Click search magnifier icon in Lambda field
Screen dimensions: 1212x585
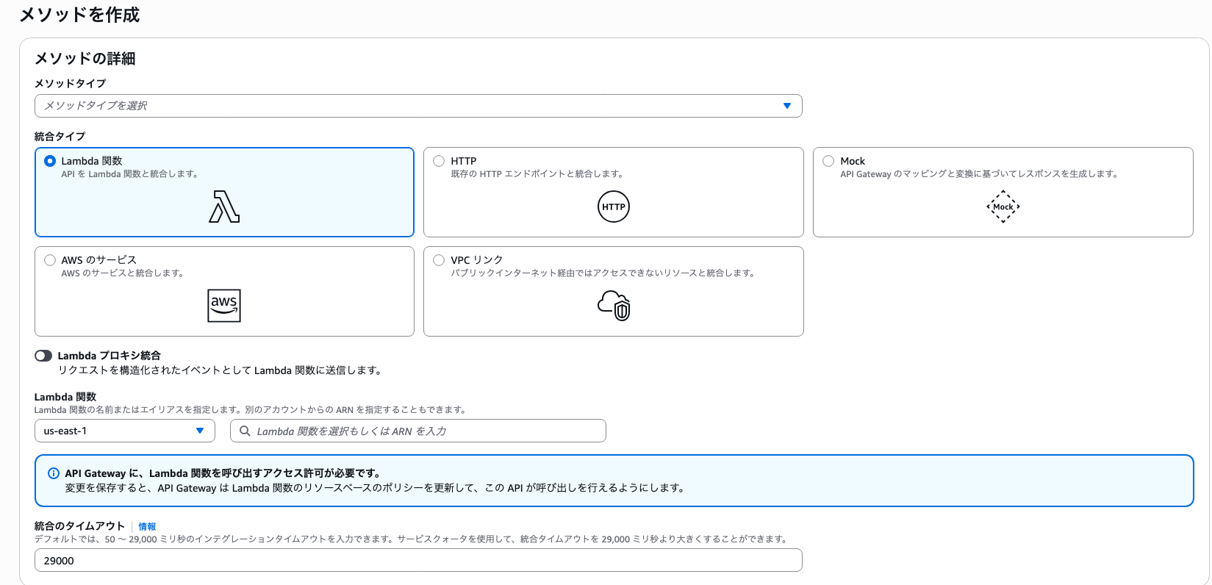coord(245,431)
